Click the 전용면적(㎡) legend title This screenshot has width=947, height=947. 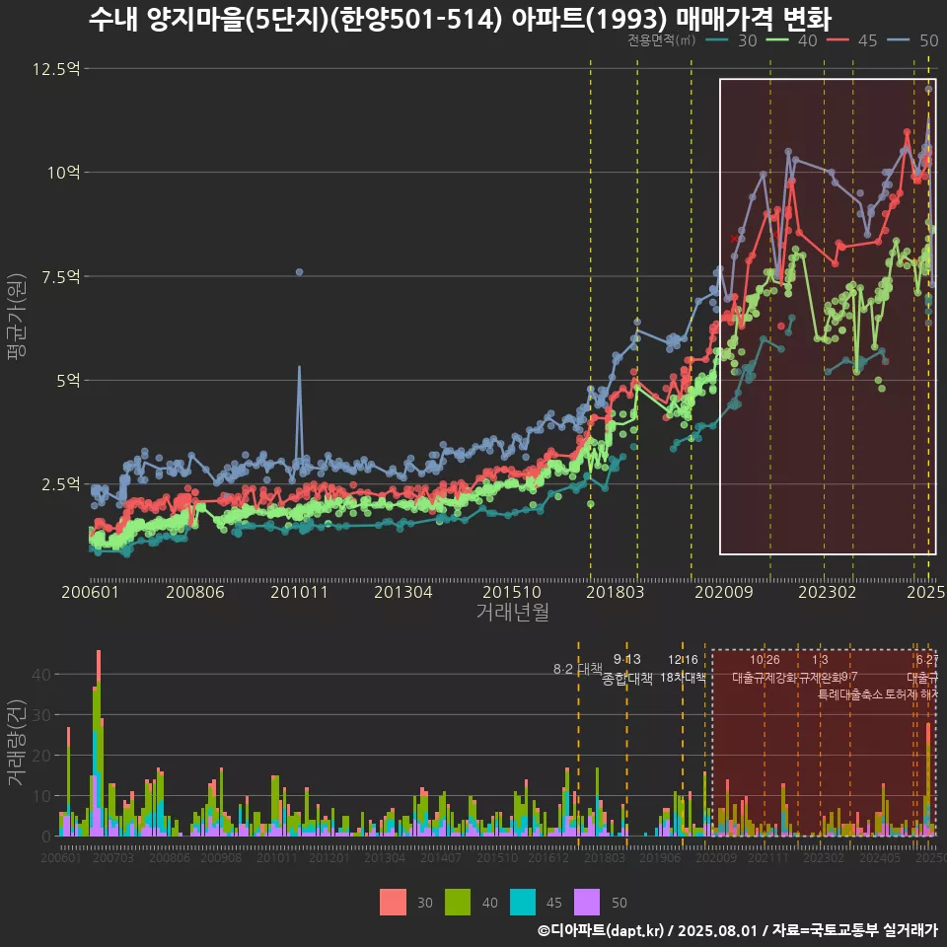[662, 40]
